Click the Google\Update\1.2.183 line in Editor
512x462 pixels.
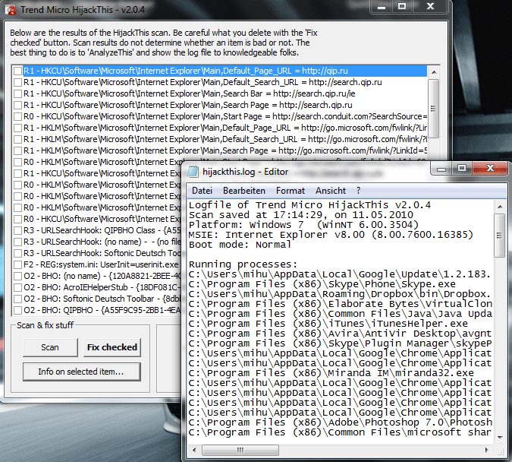coord(340,274)
